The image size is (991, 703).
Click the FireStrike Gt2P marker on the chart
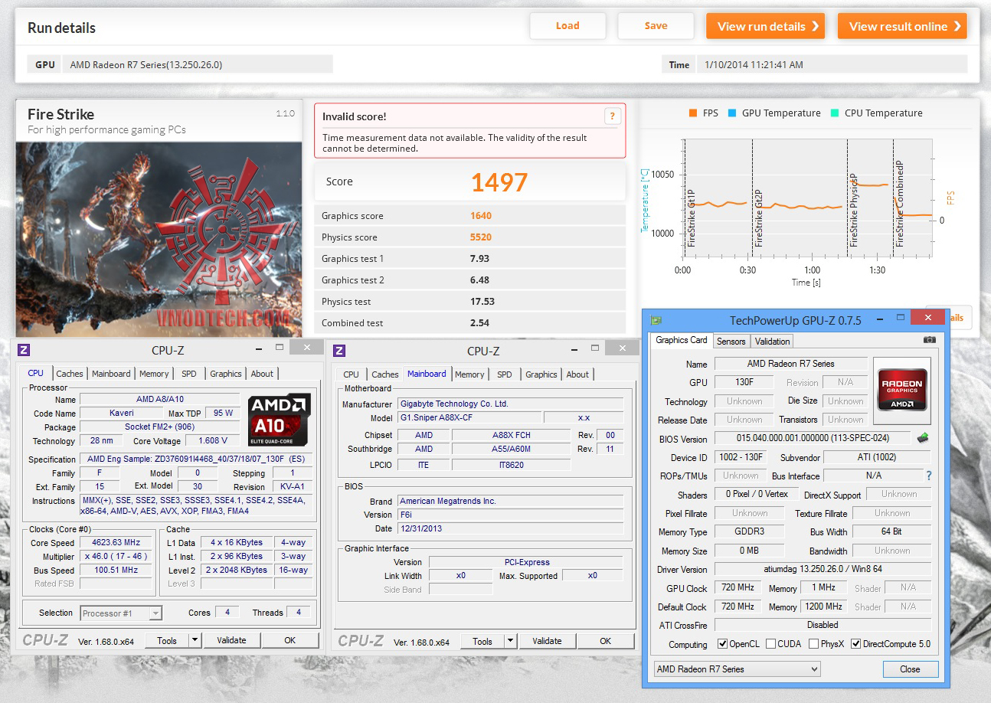(x=758, y=217)
